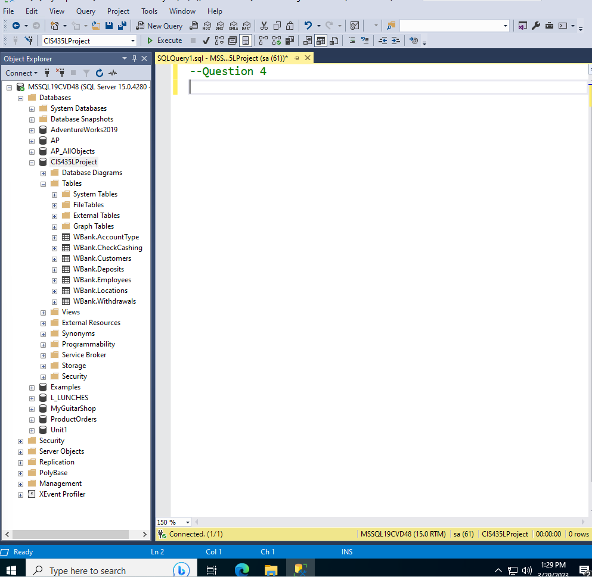Image resolution: width=592 pixels, height=577 pixels.
Task: Click decrease indent icon
Action: pyautogui.click(x=383, y=40)
